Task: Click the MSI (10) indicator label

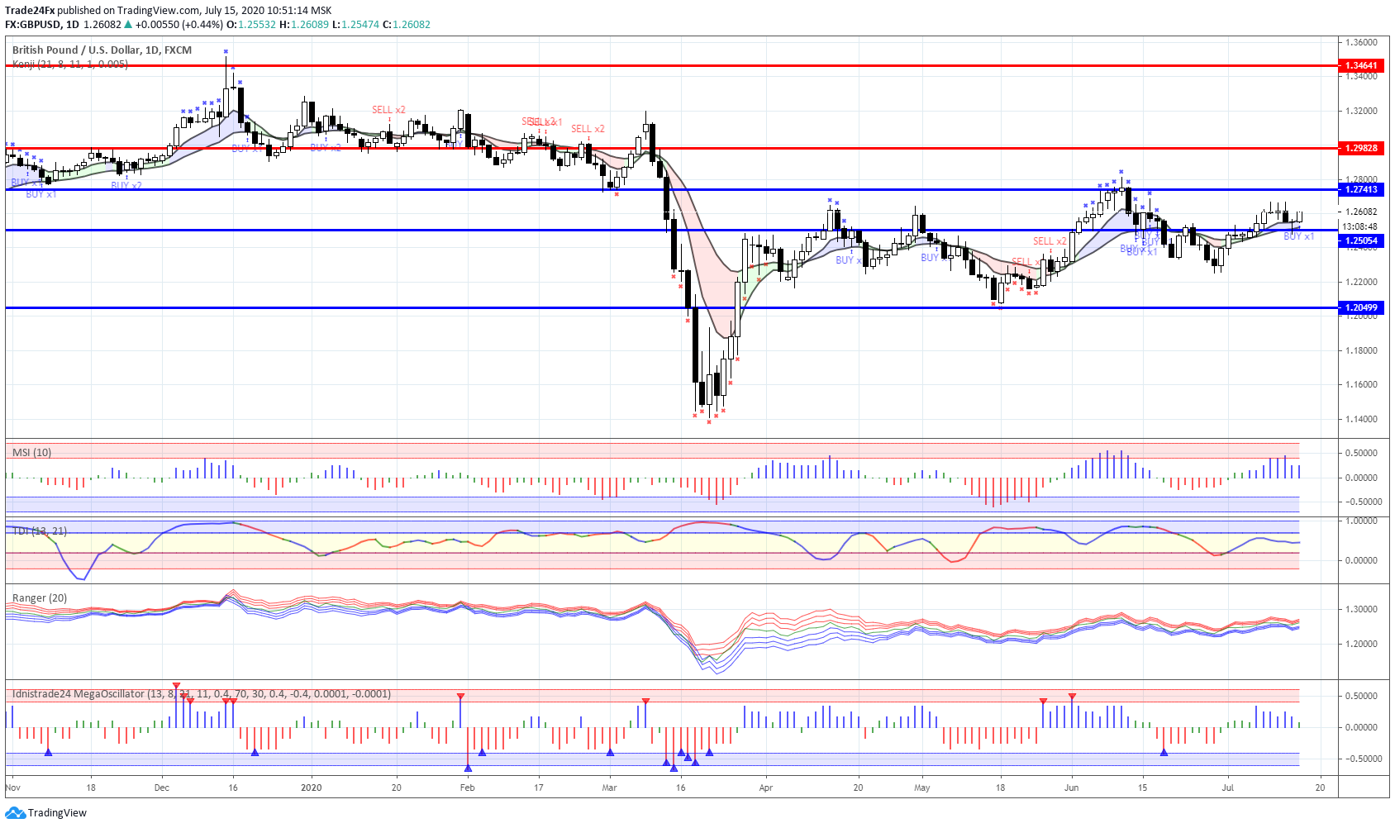Action: [31, 452]
